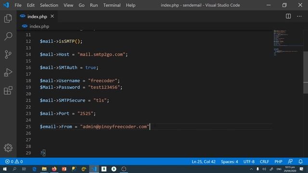
Task: Click the ENG language indicator
Action: 279,169
